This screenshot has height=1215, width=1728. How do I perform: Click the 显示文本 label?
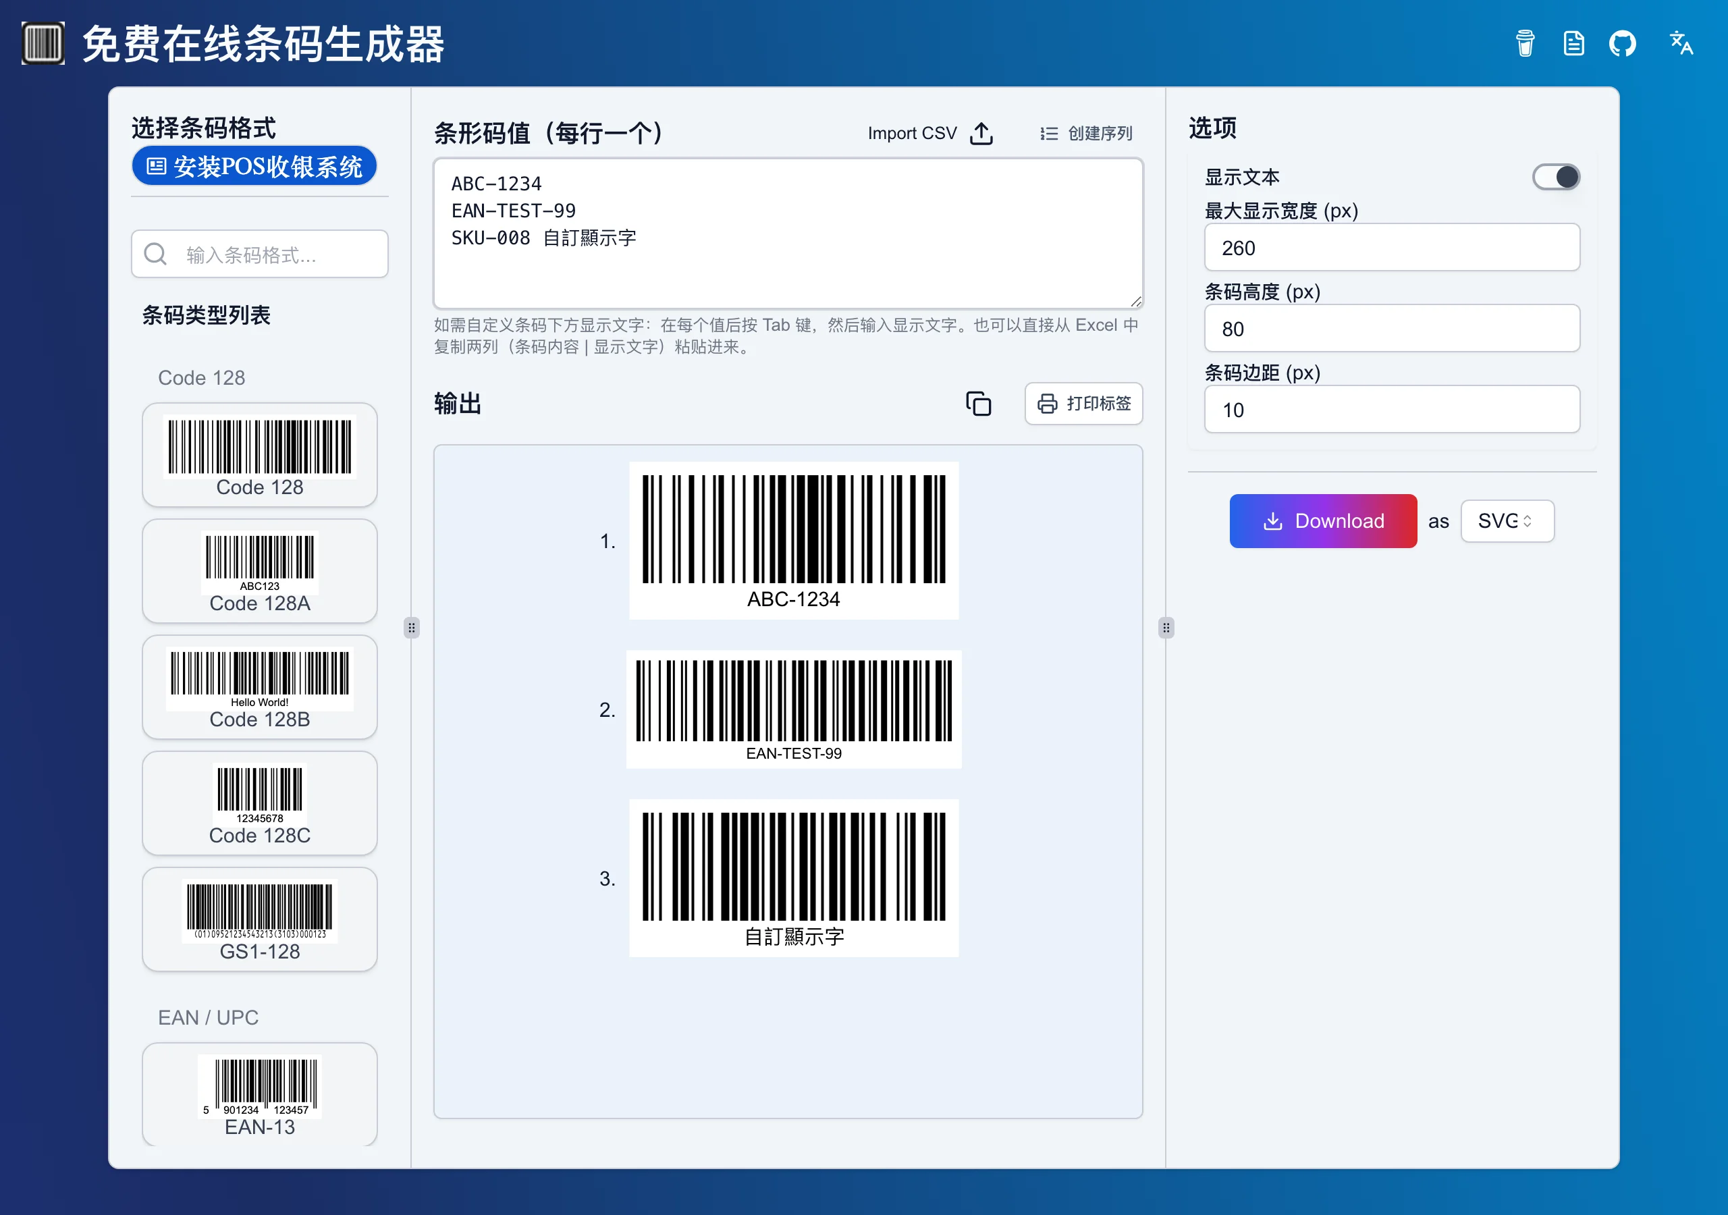[1242, 177]
